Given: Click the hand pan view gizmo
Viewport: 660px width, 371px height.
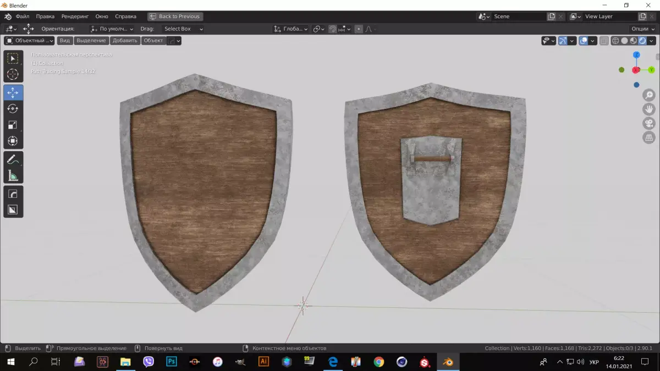Looking at the screenshot, I should coord(648,109).
